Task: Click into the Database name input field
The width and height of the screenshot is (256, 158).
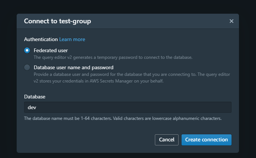Action: 127,107
